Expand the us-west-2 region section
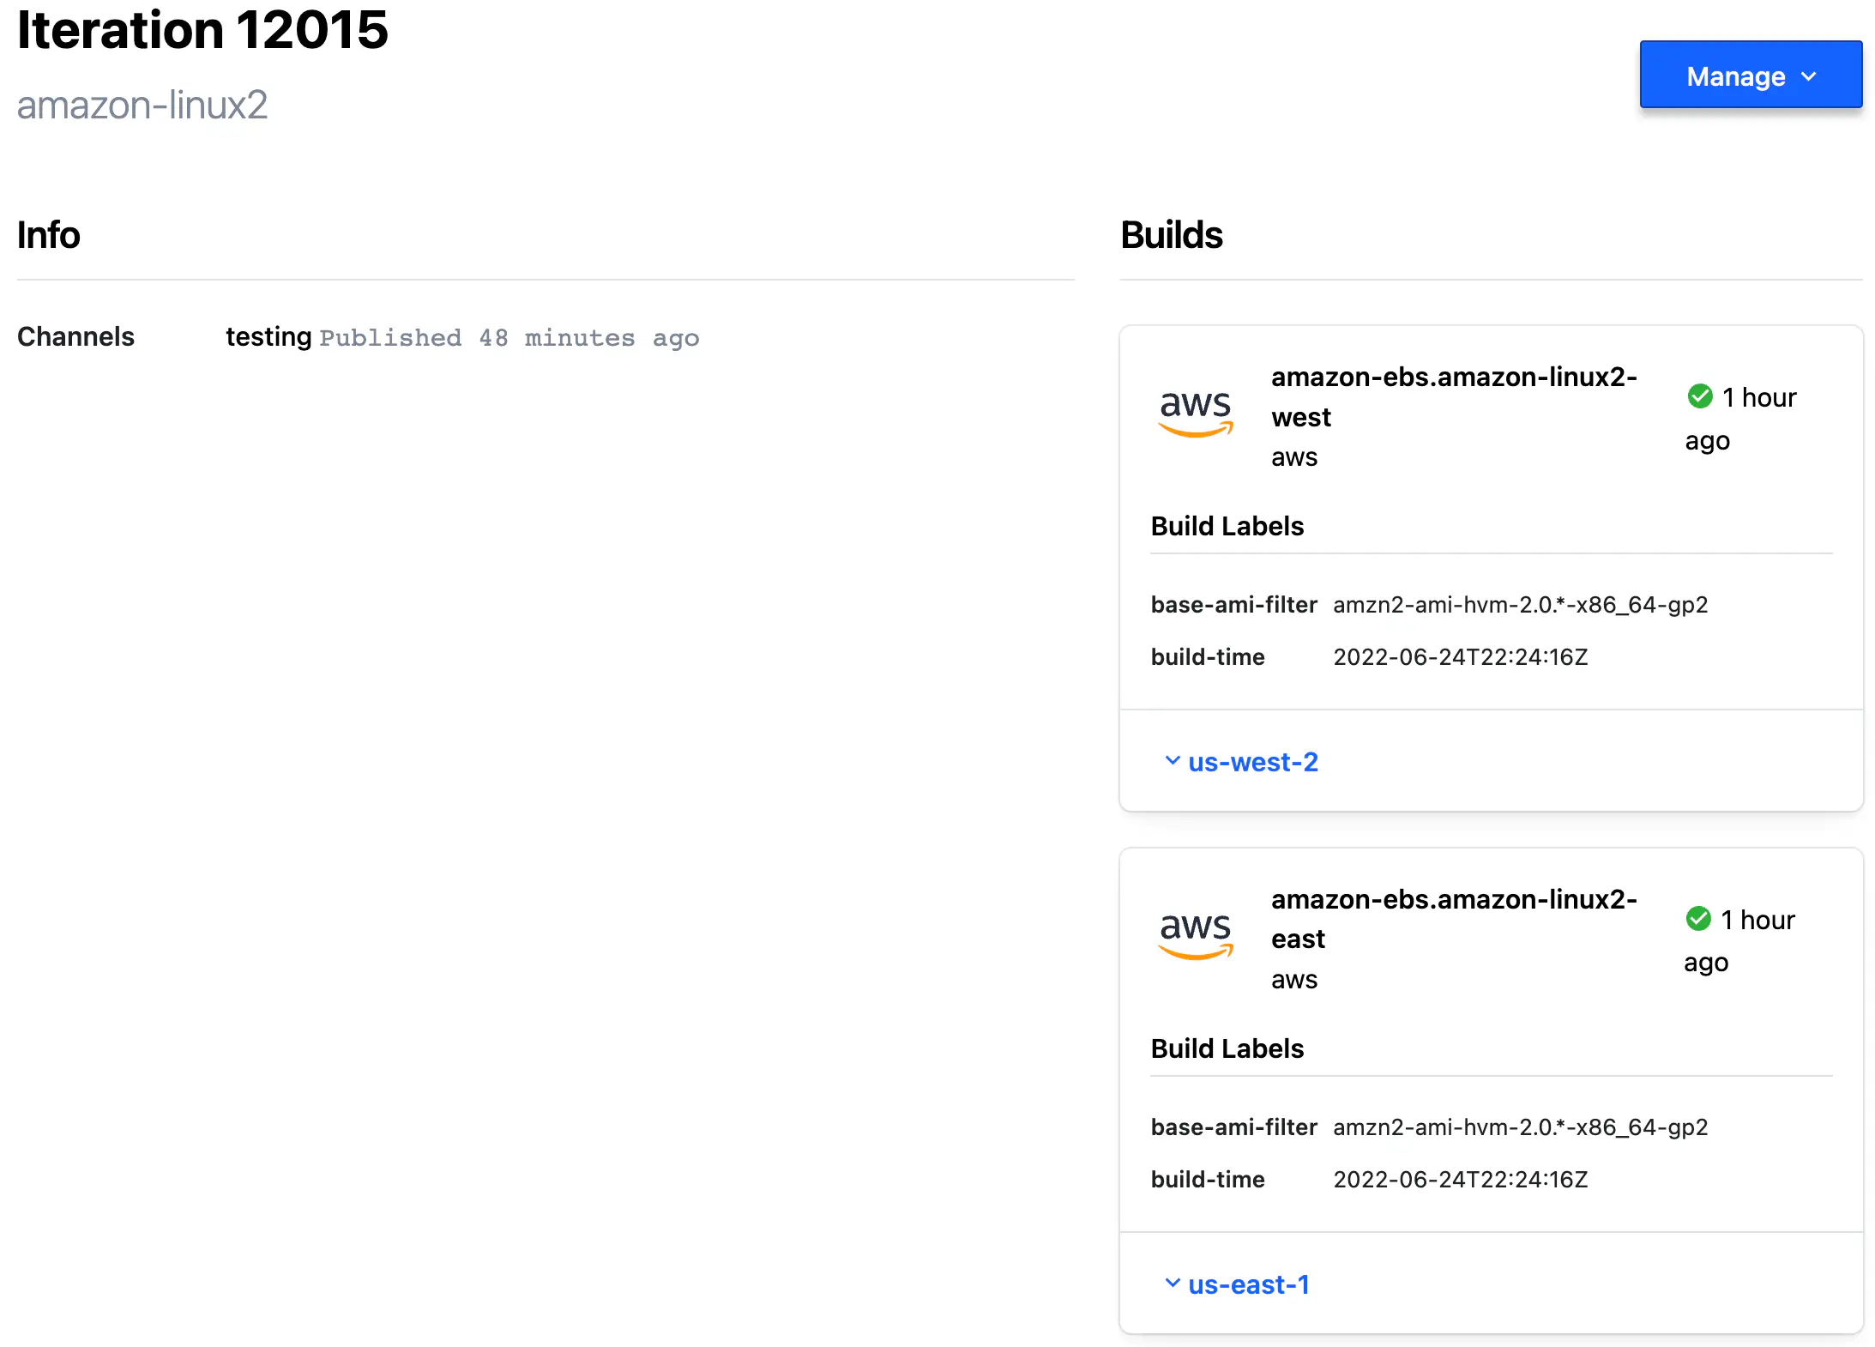The height and width of the screenshot is (1347, 1875). click(1252, 762)
